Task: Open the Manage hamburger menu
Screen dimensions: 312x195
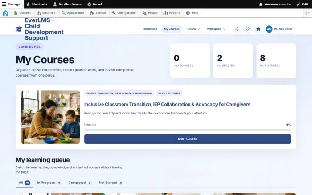Action: pos(11,4)
